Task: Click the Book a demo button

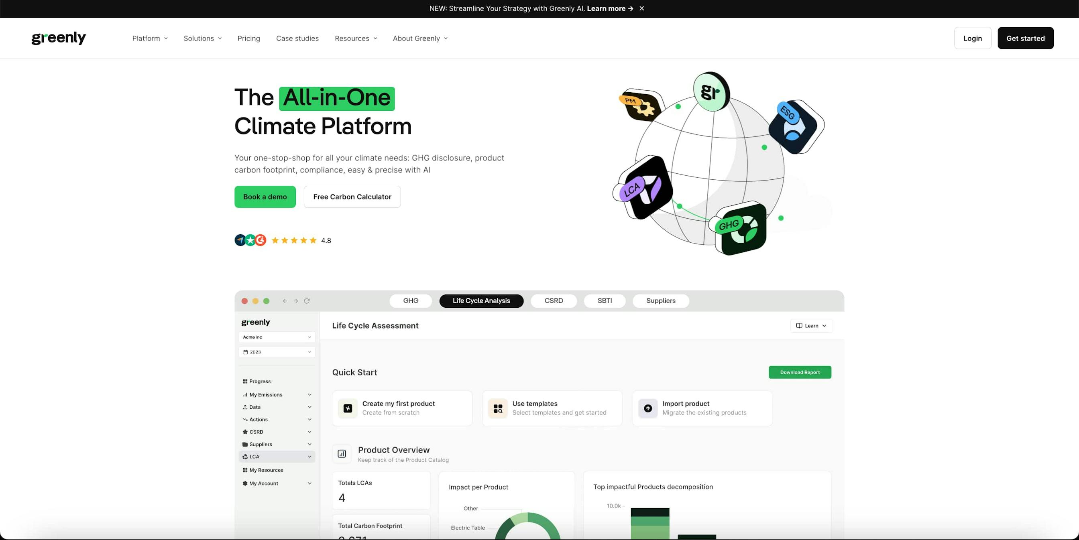Action: click(265, 197)
